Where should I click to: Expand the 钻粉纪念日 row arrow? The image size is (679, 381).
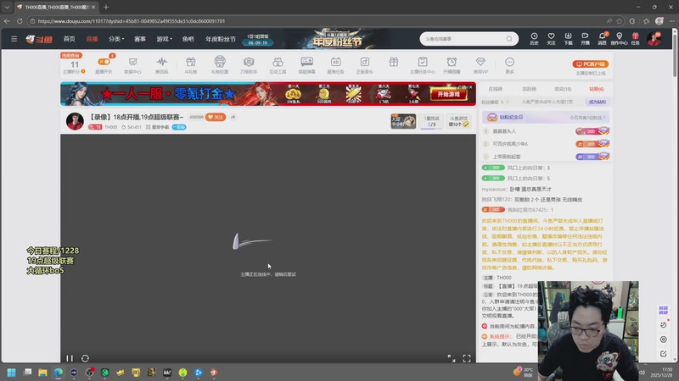(x=604, y=118)
